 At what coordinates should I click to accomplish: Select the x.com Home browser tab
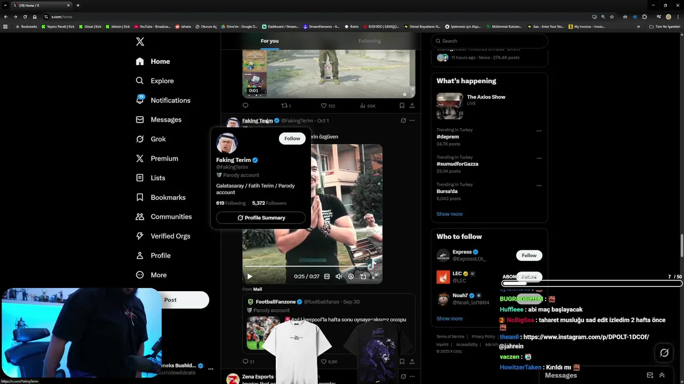(41, 5)
